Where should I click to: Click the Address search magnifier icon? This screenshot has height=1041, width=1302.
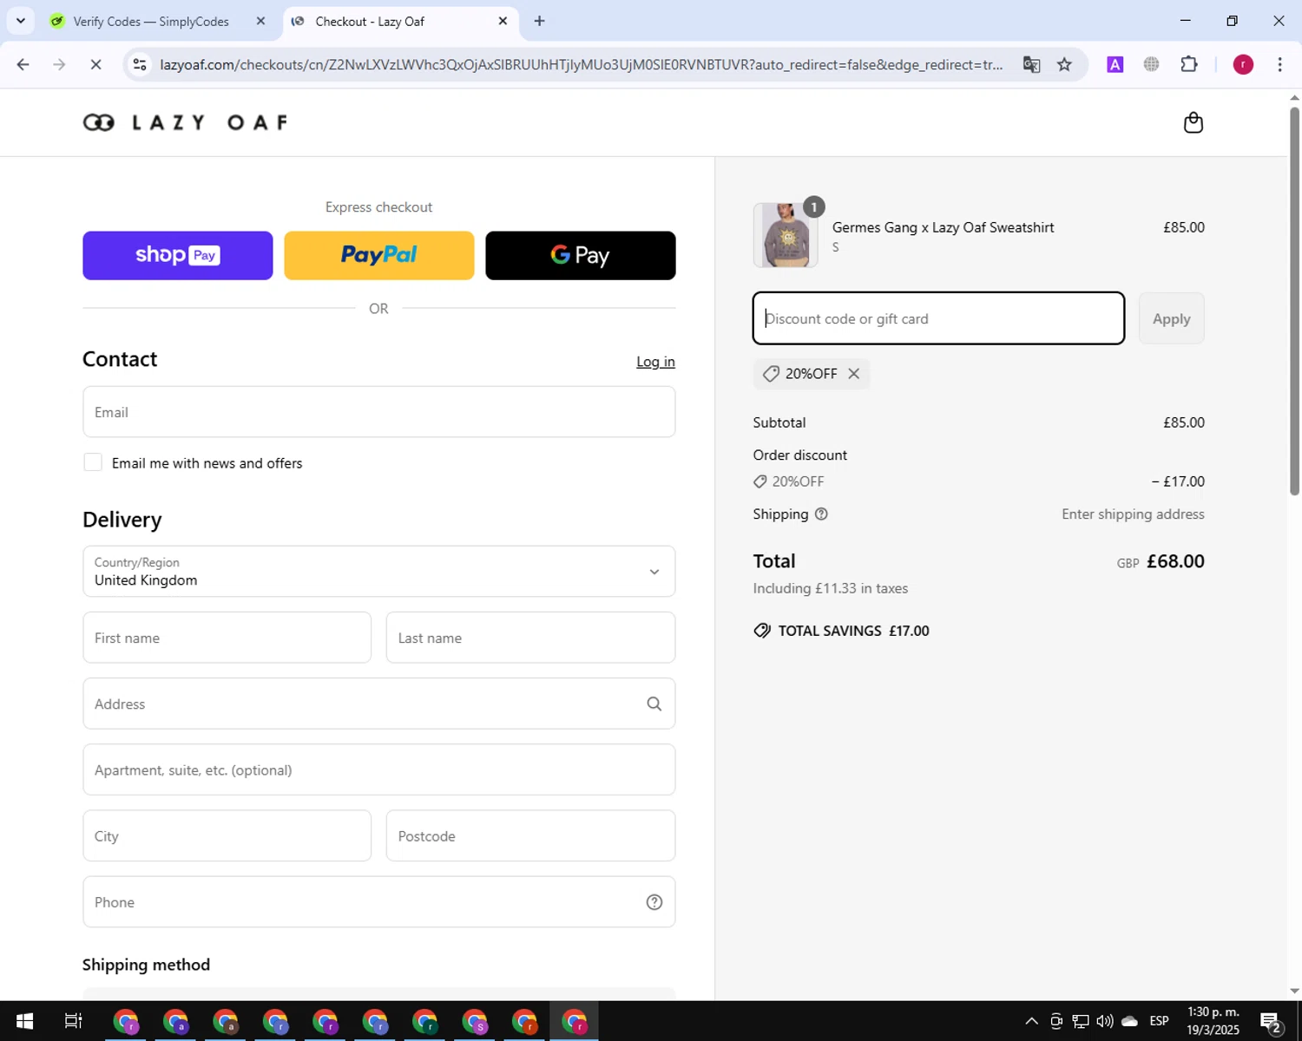pyautogui.click(x=654, y=704)
